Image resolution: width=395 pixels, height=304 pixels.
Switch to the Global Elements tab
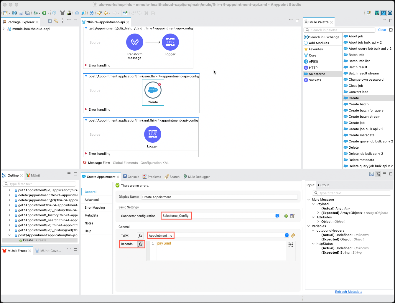(x=125, y=163)
